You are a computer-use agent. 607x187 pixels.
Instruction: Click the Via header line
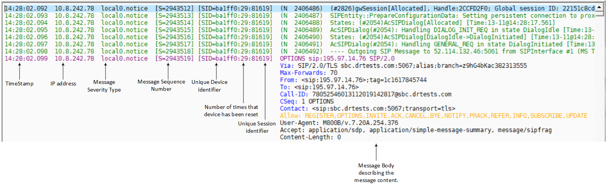coord(403,66)
